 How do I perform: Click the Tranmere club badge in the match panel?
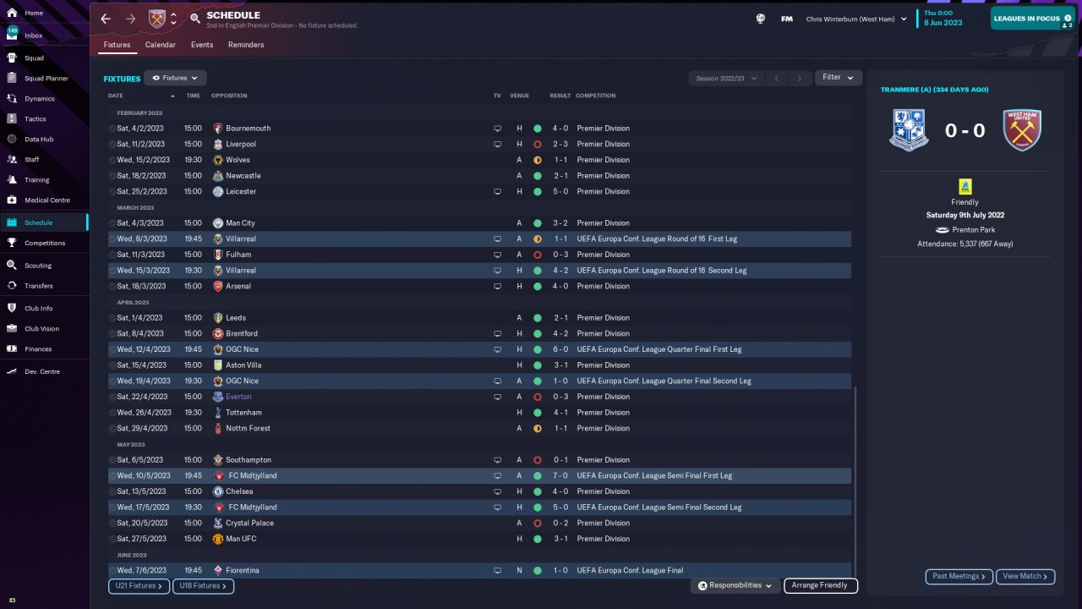pyautogui.click(x=910, y=130)
